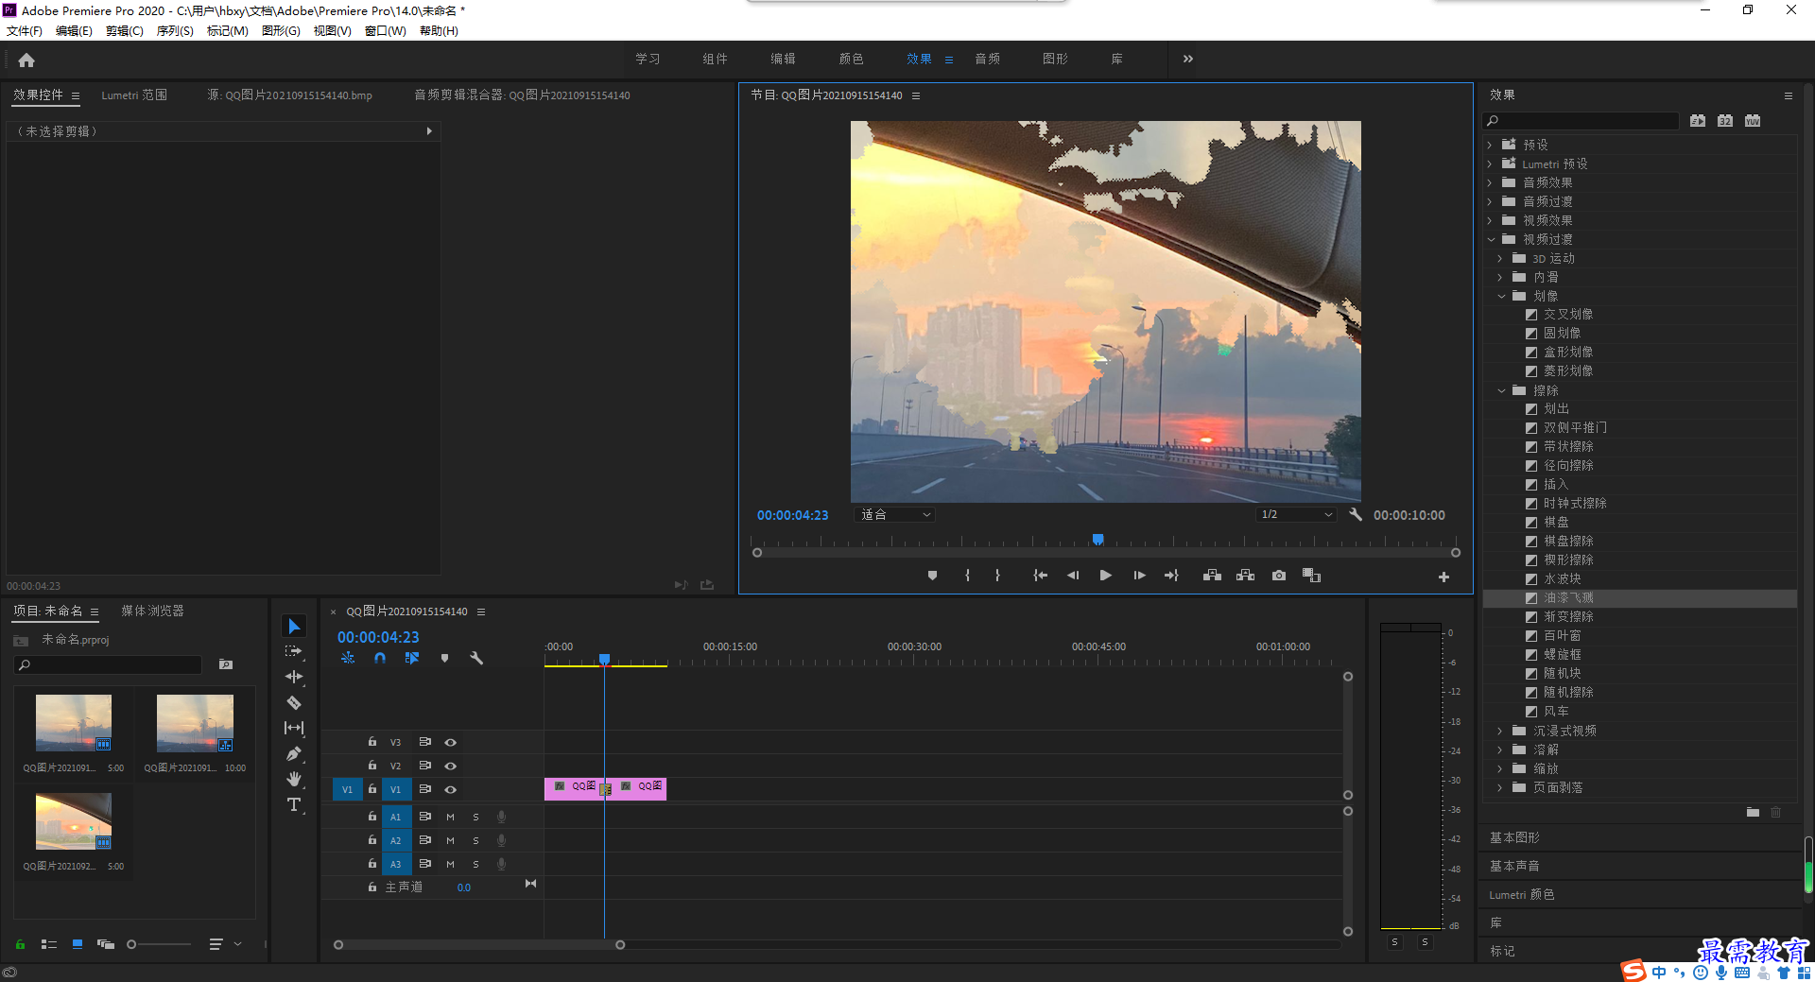Switch to the 颜色 workspace tab
Viewport: 1815px width, 982px height.
click(851, 59)
